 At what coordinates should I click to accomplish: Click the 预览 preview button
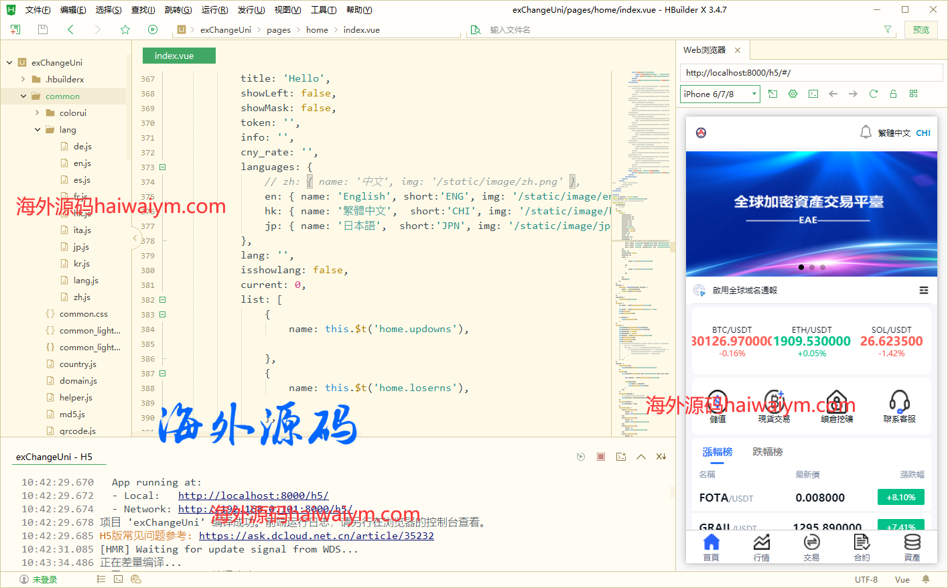tap(921, 29)
